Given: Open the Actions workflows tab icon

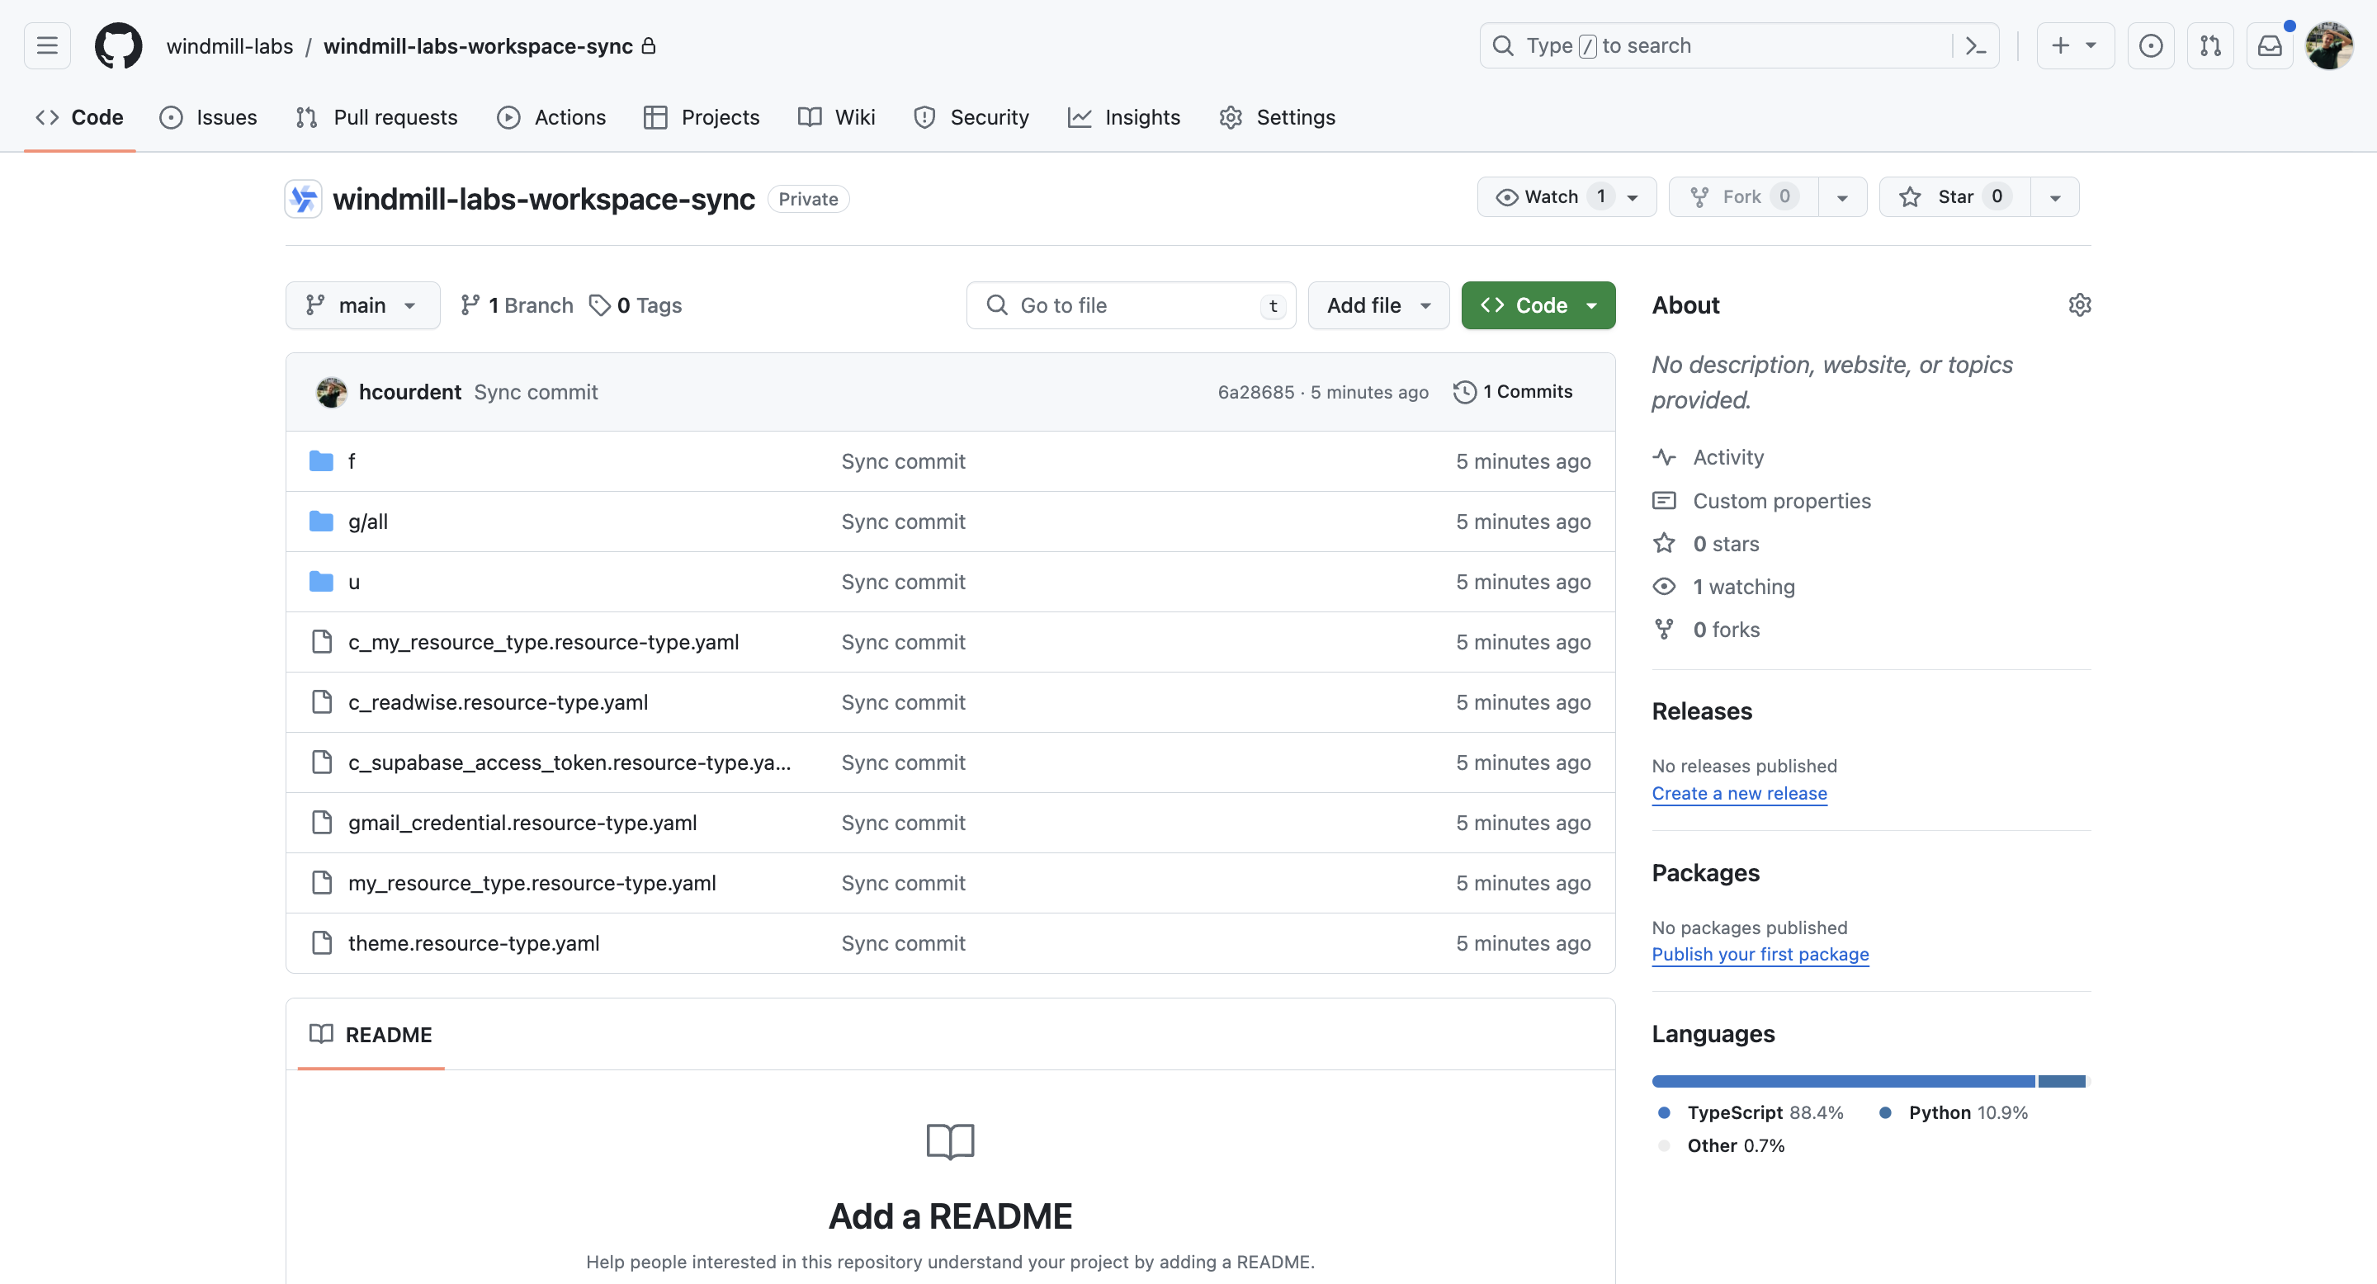Looking at the screenshot, I should point(508,117).
